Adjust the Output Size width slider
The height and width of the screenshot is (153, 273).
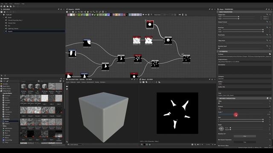click(238, 17)
